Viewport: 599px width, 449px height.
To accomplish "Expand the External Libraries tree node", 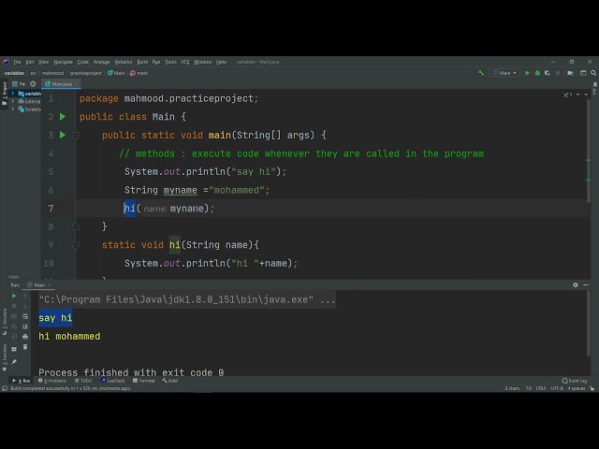I will click(x=12, y=101).
